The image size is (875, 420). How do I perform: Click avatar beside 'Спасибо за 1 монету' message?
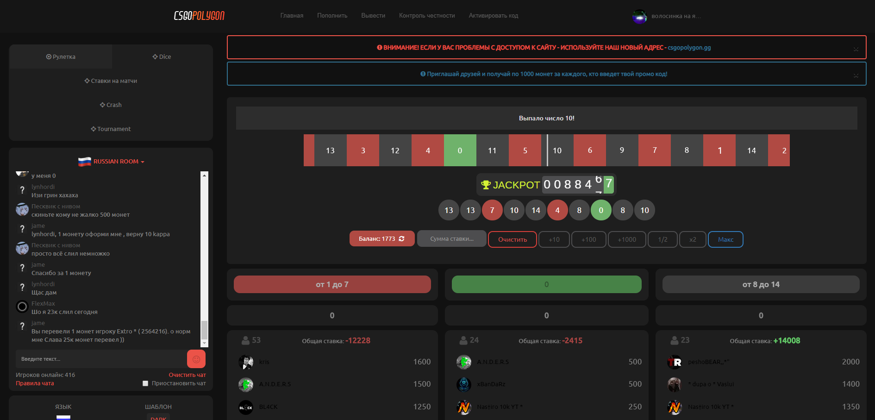[x=22, y=268]
